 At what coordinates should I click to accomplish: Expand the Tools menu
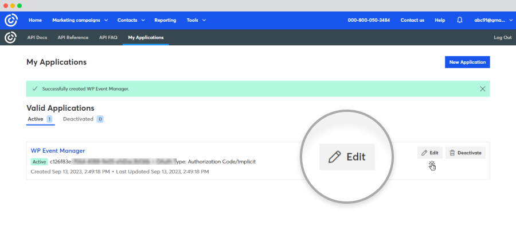196,21
